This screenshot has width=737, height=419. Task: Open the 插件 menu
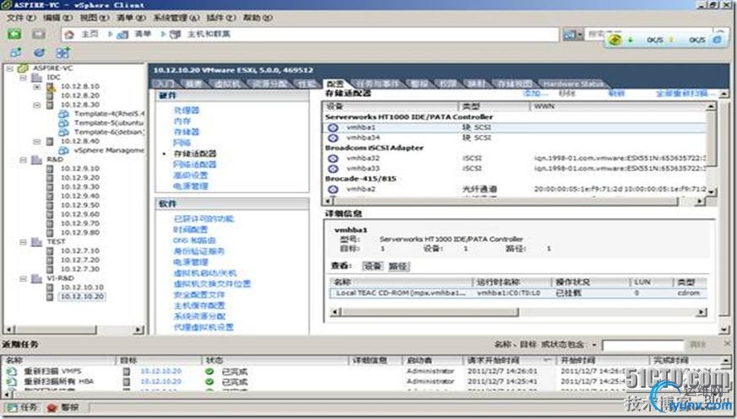[x=221, y=18]
